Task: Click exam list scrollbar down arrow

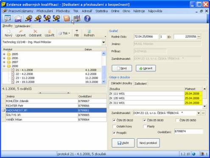Action: (204, 106)
